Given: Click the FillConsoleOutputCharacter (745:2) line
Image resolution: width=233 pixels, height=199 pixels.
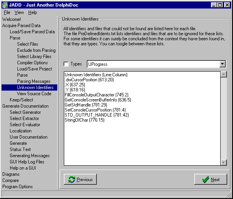Looking at the screenshot, I should click(x=97, y=95).
